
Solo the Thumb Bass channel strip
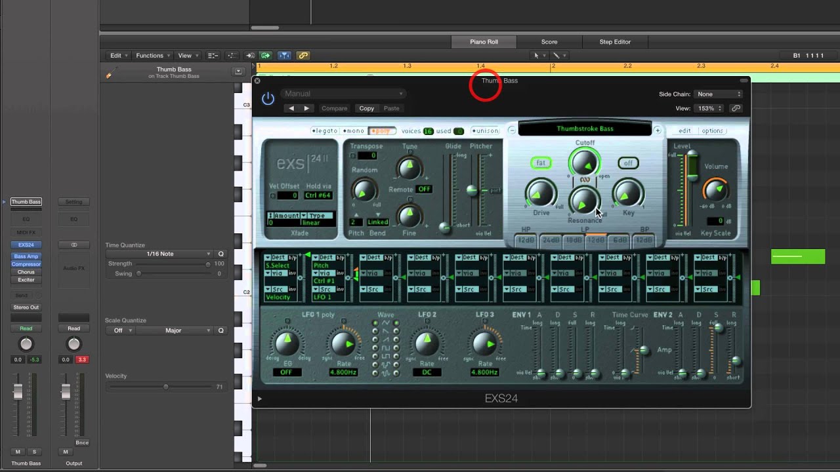coord(34,452)
